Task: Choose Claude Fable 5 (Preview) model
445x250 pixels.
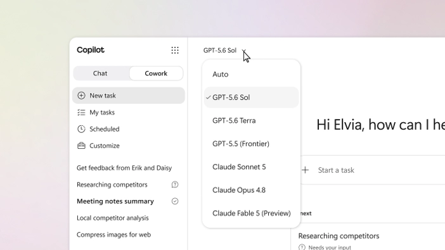Action: [251, 213]
